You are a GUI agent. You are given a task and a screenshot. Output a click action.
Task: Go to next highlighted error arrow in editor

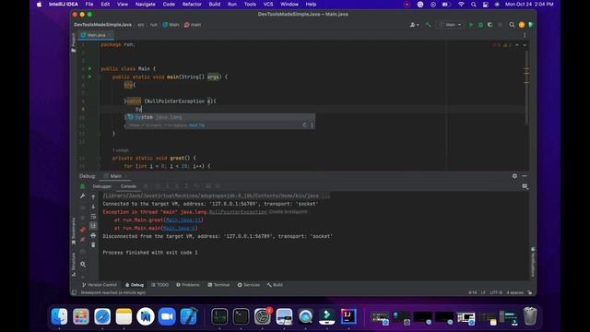tap(525, 45)
